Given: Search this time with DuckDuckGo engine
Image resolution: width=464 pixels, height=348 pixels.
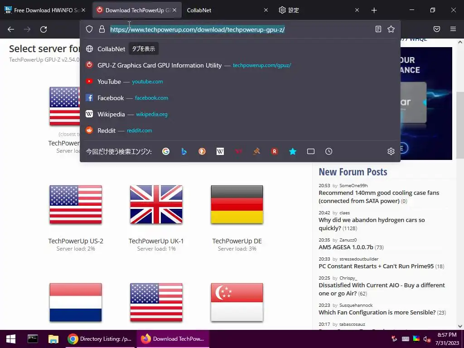Looking at the screenshot, I should (x=202, y=151).
